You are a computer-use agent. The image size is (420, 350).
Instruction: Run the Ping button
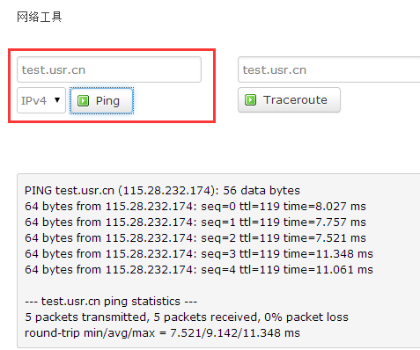click(101, 100)
